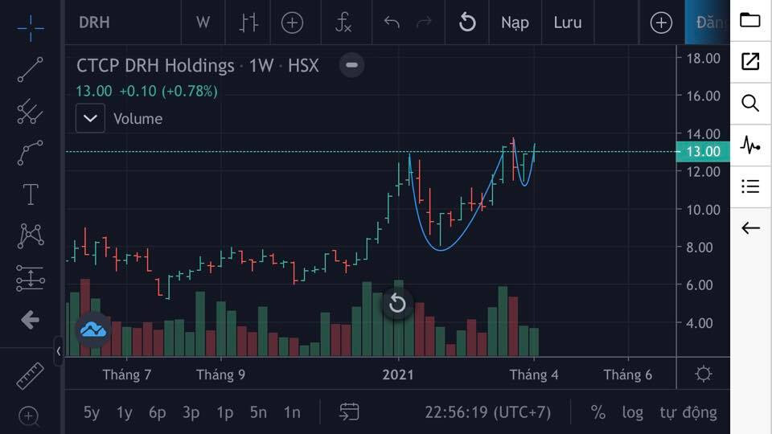
Task: Open the DRH symbol search field
Action: click(x=123, y=23)
